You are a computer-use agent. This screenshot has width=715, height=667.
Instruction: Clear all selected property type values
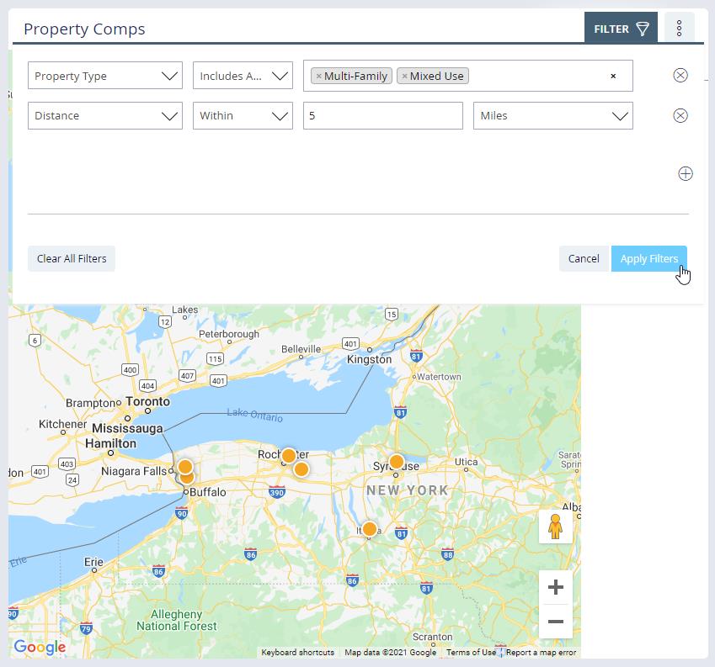[x=613, y=77]
